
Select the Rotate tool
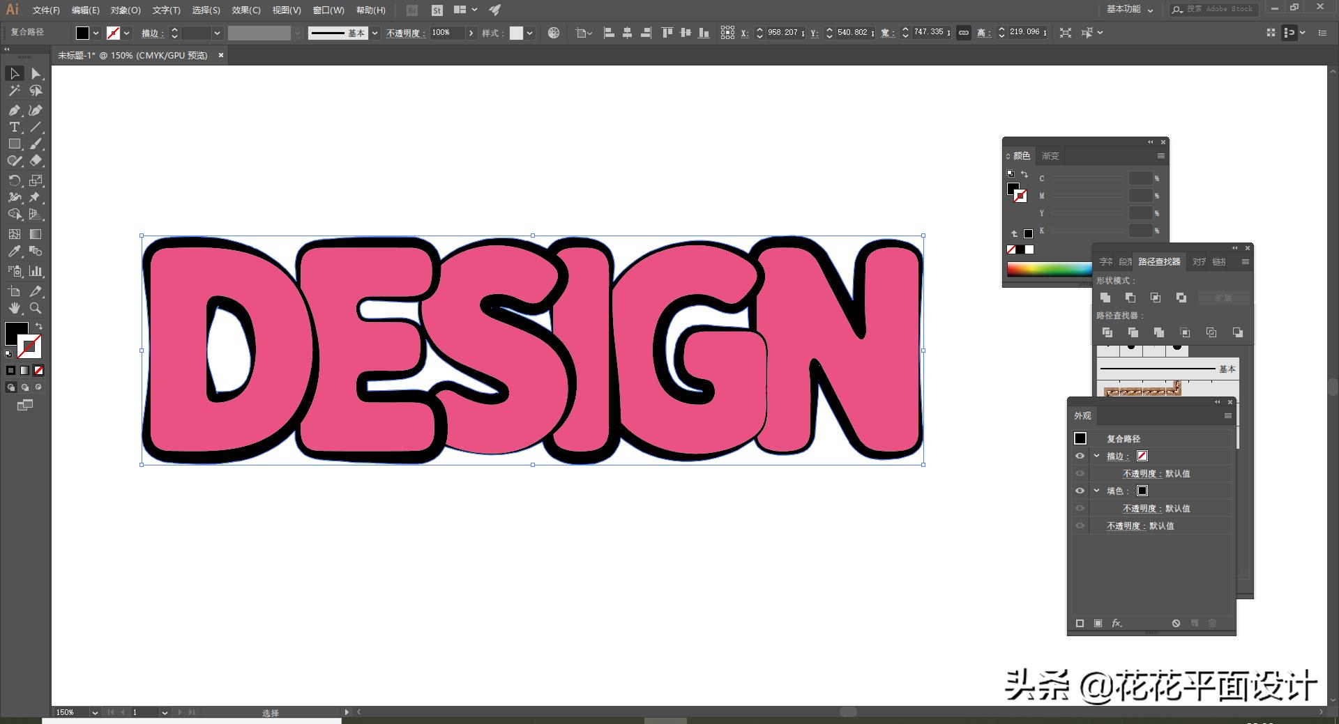click(14, 180)
